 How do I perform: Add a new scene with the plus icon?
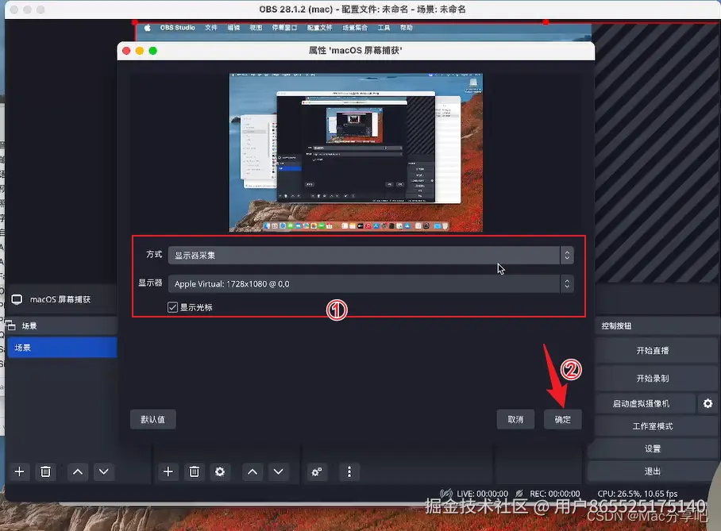coord(19,471)
